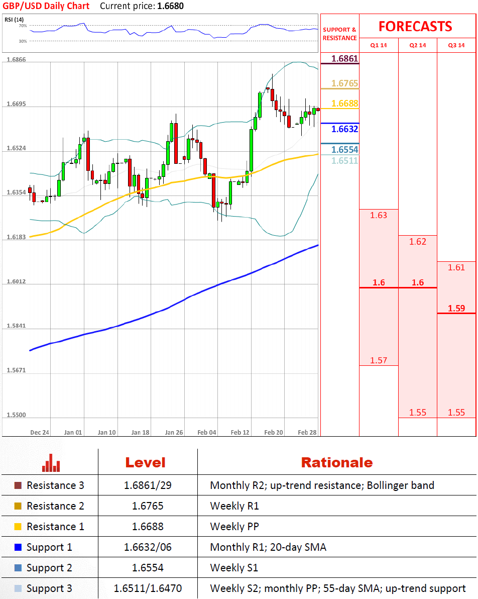The width and height of the screenshot is (478, 599).
Task: Click the Weekly PP rationale cell
Action: 234,527
